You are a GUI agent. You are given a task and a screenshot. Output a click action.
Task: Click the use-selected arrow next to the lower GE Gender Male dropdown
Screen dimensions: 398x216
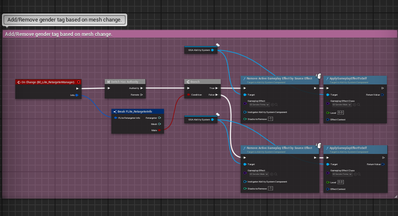coord(272,174)
